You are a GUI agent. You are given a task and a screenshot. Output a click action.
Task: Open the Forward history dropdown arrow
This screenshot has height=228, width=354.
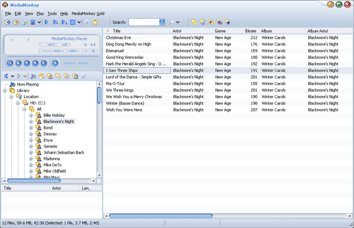(x=25, y=76)
